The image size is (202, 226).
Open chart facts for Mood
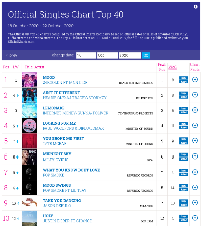coord(194,80)
